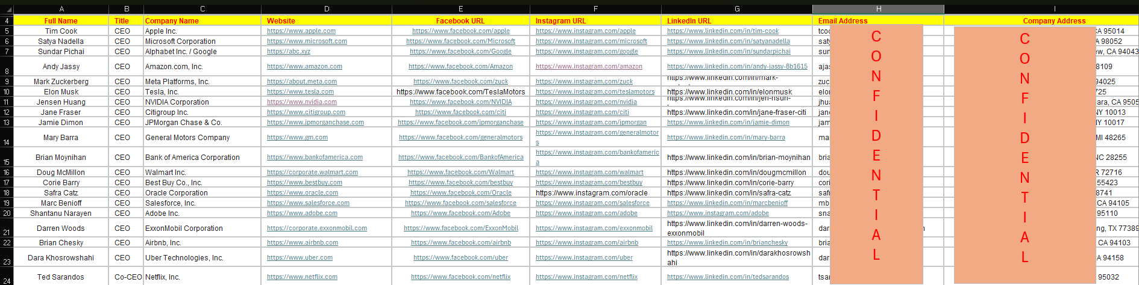Select the row 14 header

[x=7, y=137]
